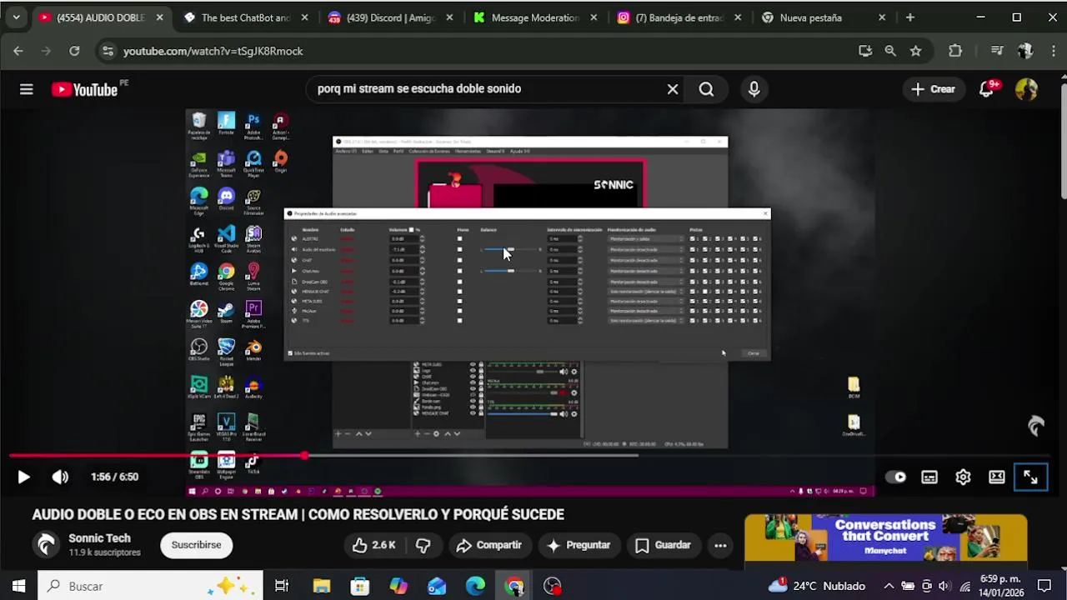
Task: Open a new Chrome tab with plus
Action: click(x=910, y=17)
